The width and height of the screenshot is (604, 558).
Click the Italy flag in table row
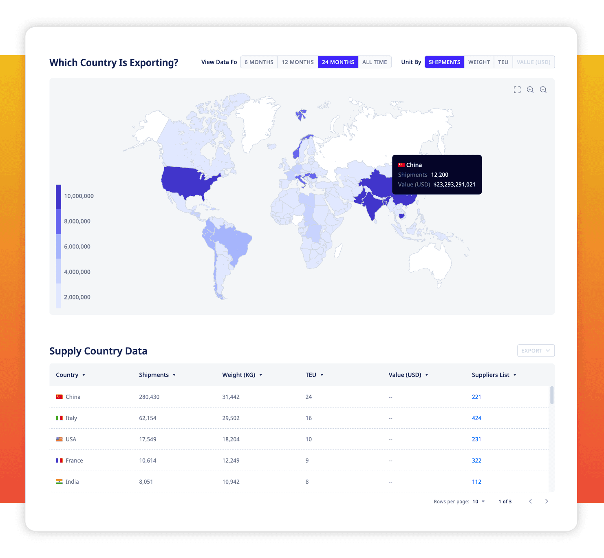[x=59, y=418]
